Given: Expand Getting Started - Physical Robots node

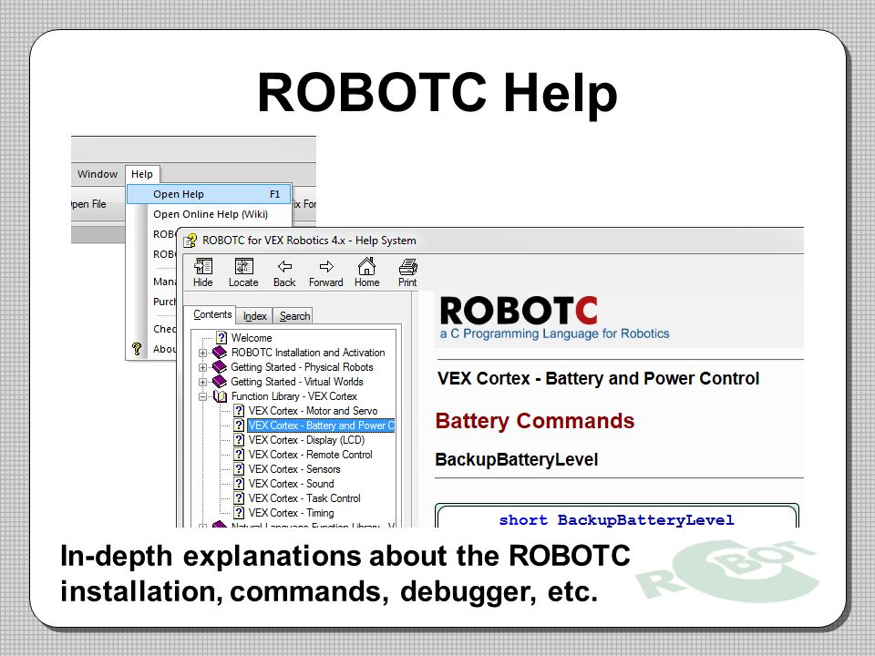Looking at the screenshot, I should [x=203, y=367].
